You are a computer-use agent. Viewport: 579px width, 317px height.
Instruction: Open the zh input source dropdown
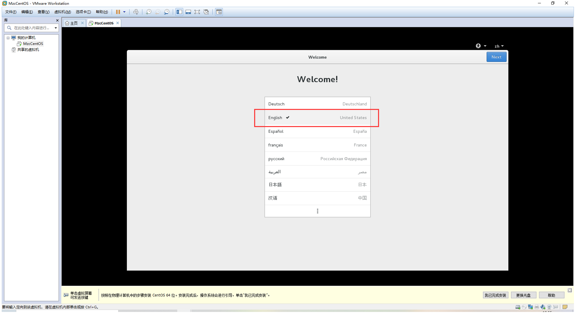(x=499, y=46)
